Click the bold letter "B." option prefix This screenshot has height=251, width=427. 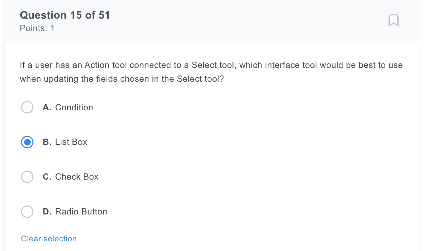[x=47, y=142]
